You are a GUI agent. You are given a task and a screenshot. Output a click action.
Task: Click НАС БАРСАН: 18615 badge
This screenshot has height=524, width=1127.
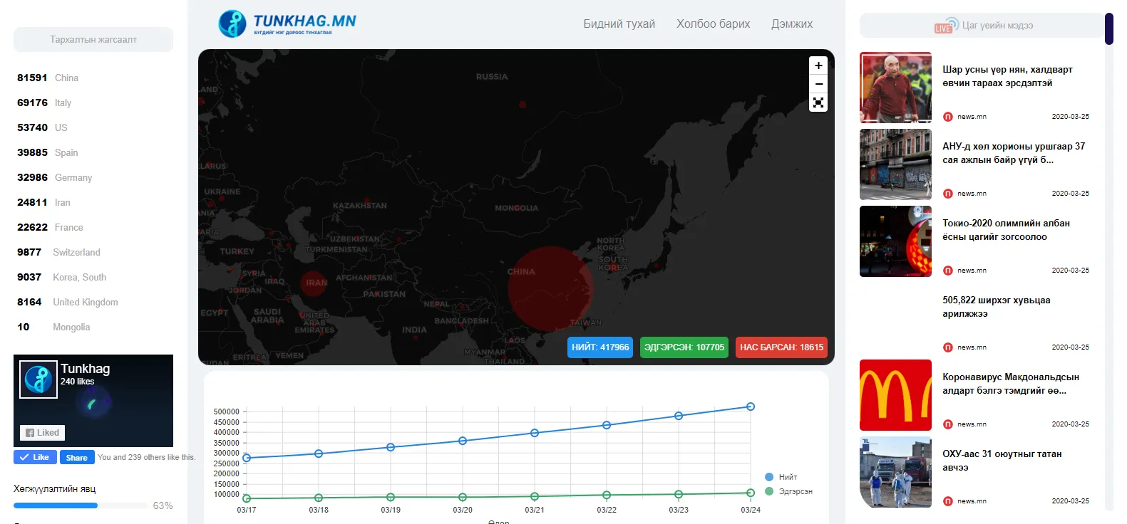tap(781, 347)
